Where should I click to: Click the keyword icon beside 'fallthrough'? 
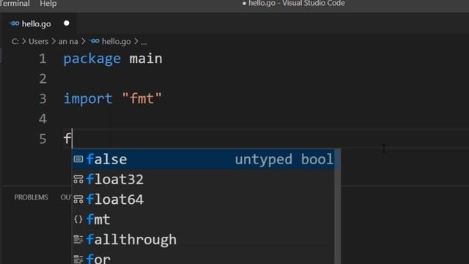(x=78, y=240)
